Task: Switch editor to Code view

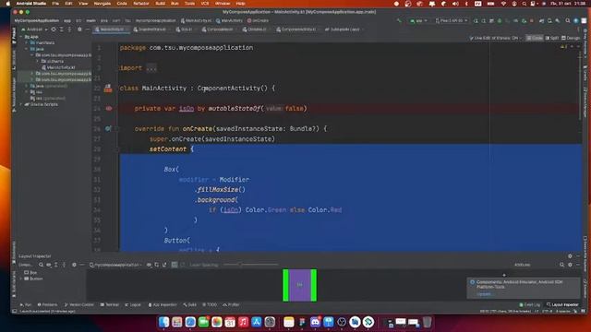Action: 535,38
